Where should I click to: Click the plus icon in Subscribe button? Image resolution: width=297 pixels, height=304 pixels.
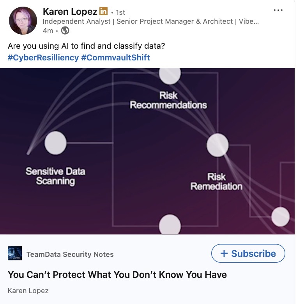point(224,254)
